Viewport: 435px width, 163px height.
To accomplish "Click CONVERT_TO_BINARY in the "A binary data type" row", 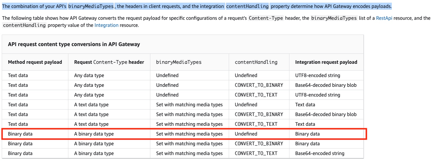I will (259, 144).
